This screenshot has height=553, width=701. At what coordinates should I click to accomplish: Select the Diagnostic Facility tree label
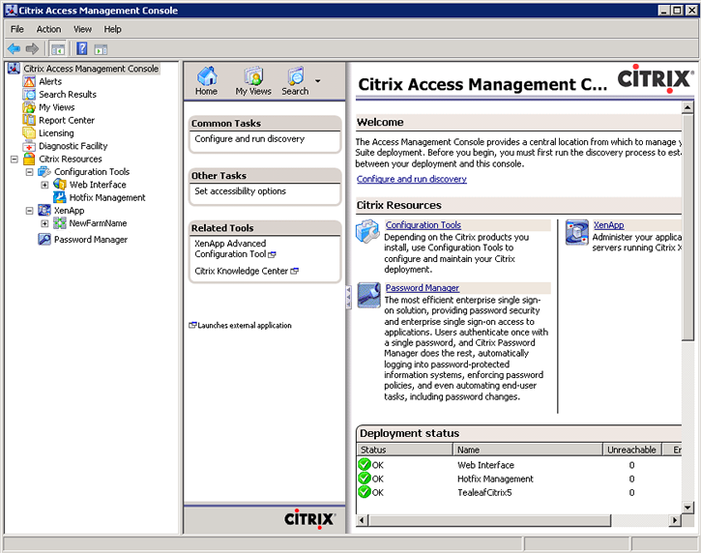coord(73,146)
